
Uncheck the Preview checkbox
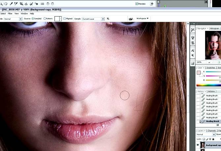pos(137,4)
